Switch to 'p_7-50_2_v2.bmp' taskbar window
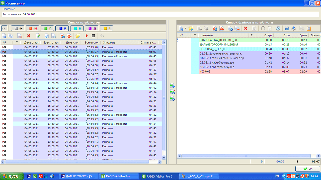Image resolution: width=321 pixels, height=180 pixels. 199,176
